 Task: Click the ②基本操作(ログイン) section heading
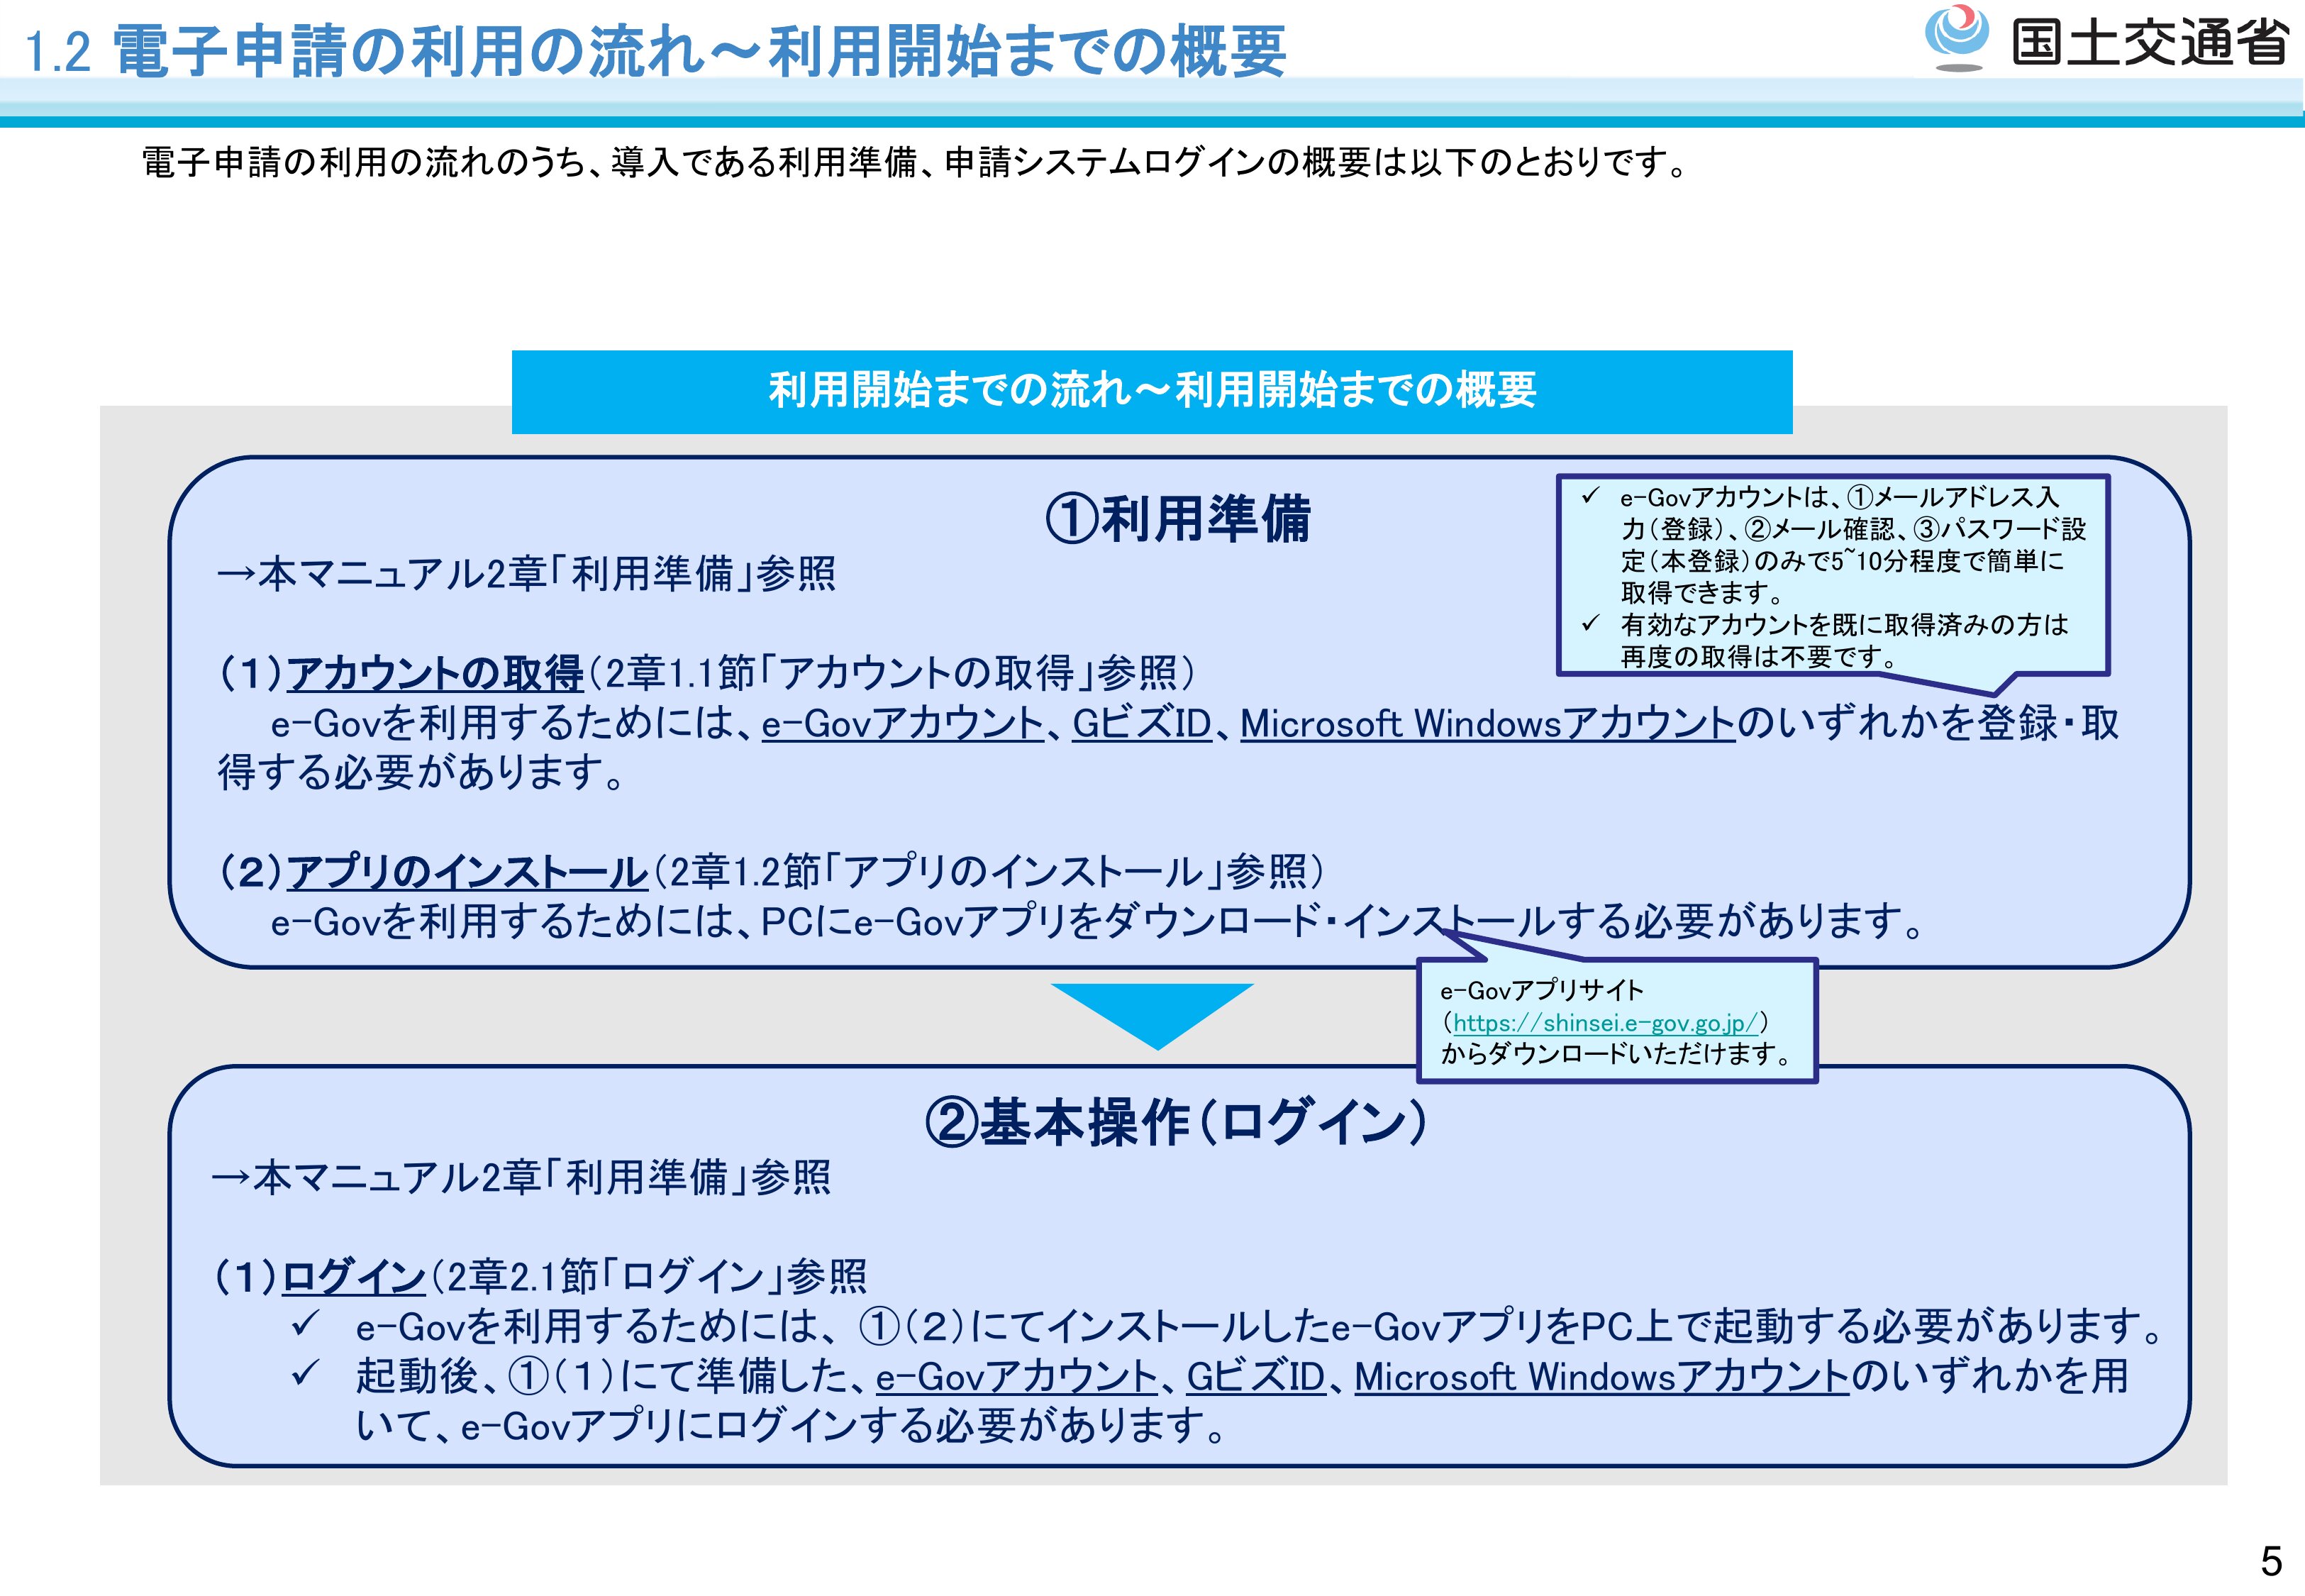(x=1177, y=1122)
